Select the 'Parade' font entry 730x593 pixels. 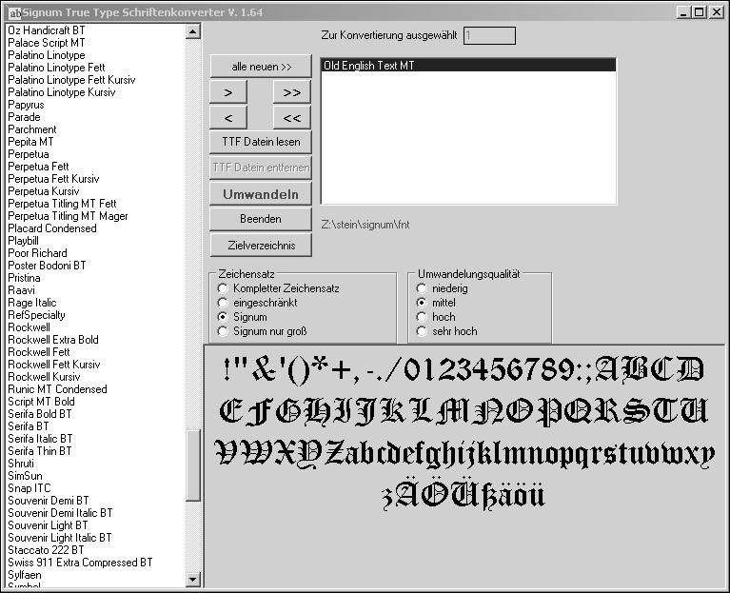pos(24,117)
